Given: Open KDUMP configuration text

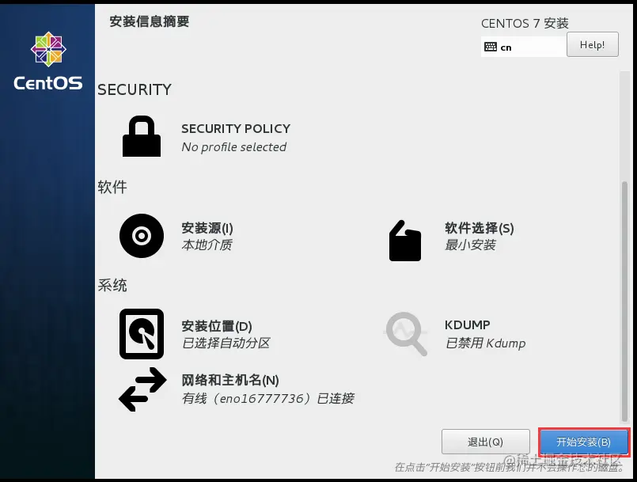Looking at the screenshot, I should (x=467, y=324).
